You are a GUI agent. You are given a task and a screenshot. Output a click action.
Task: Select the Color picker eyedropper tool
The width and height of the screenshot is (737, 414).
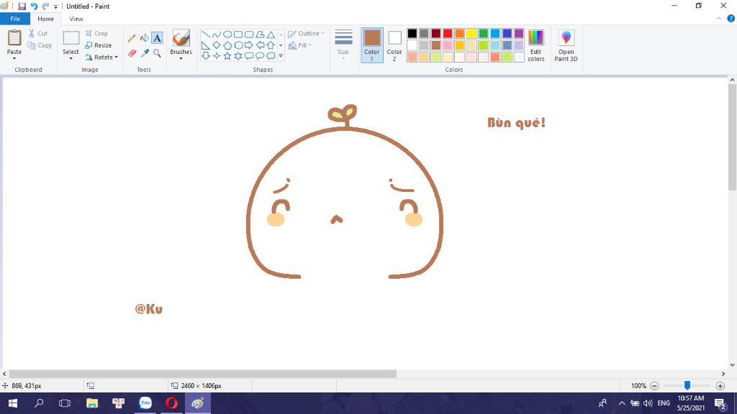(144, 53)
